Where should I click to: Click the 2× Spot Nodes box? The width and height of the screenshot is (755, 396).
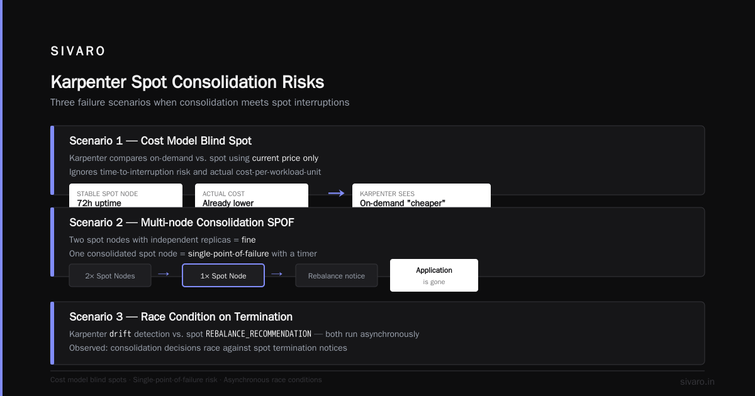tap(110, 275)
